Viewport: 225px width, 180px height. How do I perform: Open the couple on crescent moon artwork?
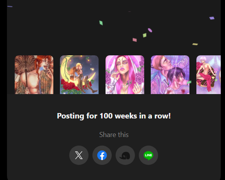click(79, 75)
